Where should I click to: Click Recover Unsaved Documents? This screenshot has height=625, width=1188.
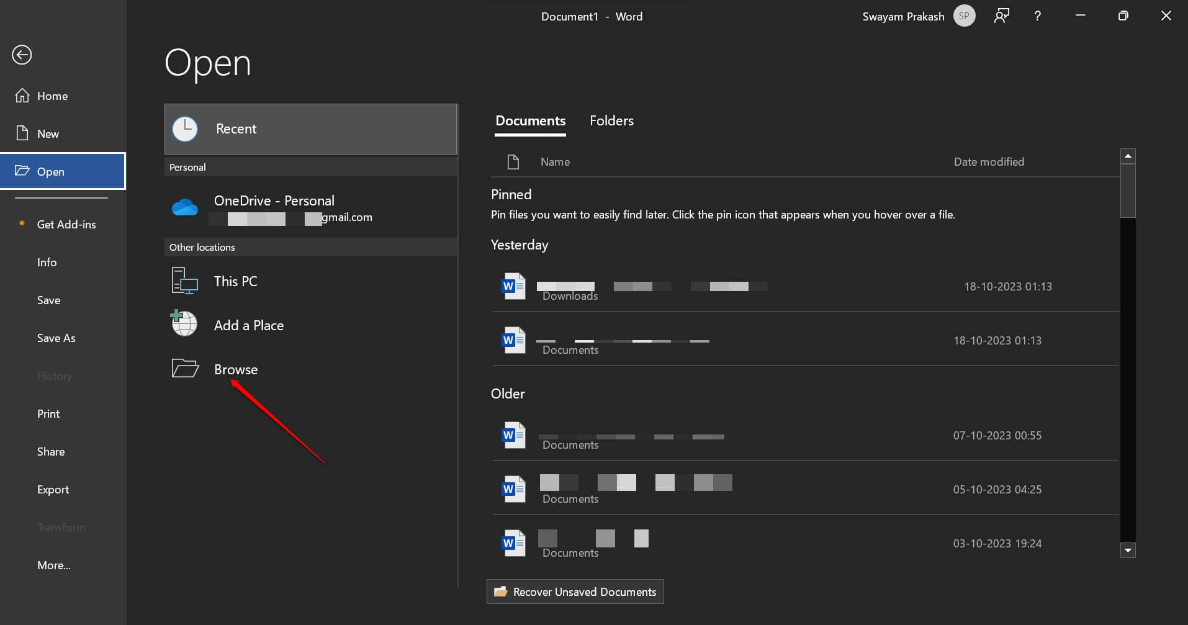pyautogui.click(x=574, y=591)
